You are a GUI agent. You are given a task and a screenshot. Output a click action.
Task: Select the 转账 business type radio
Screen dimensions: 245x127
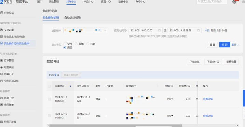click(x=88, y=44)
